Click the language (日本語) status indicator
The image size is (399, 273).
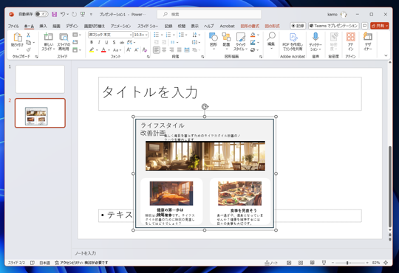[44, 263]
